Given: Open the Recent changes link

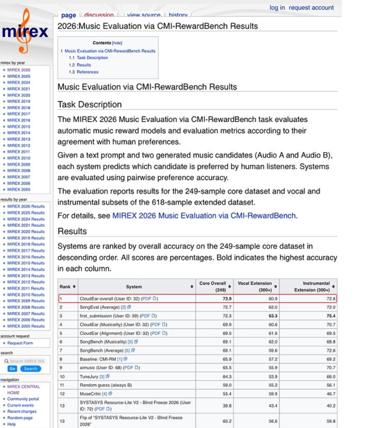Looking at the screenshot, I should pos(21,411).
